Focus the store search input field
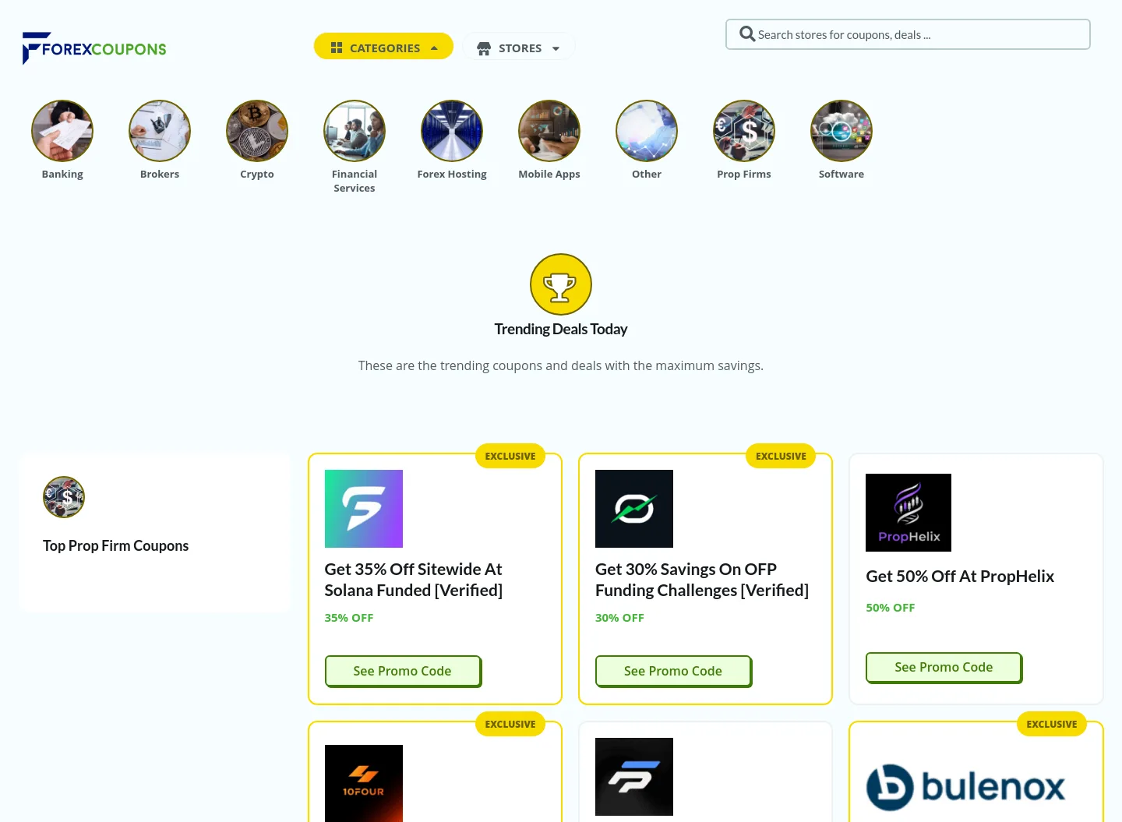 [908, 34]
